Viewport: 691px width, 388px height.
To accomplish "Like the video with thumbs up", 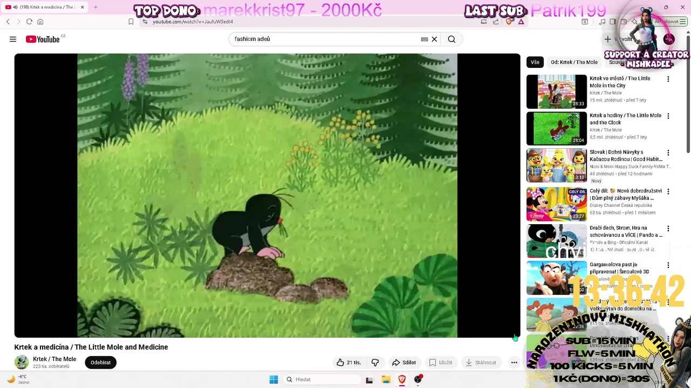I will coord(349,363).
